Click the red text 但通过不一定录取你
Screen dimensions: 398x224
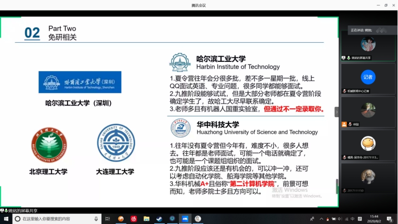coord(294,109)
